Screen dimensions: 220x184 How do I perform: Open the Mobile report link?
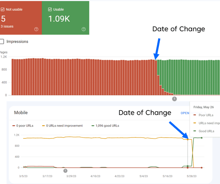click(185, 113)
